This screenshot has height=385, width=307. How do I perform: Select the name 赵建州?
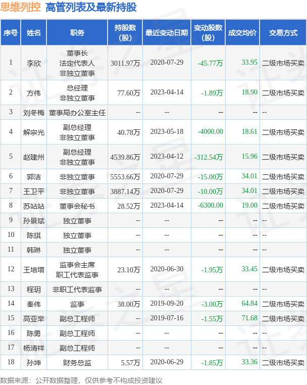coord(34,157)
